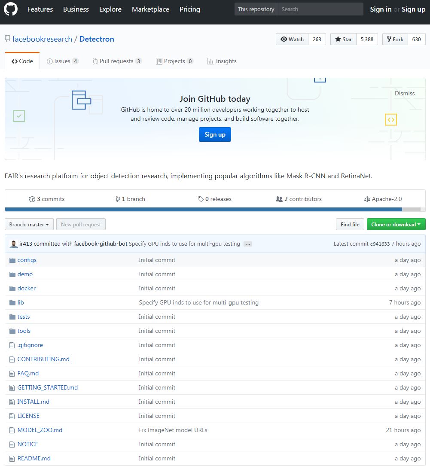Viewport: 430px width, 466px height.
Task: Open the Insights tab
Action: (222, 61)
